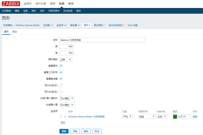This screenshot has width=203, height=135.
Task: Click the 克隆 button
Action: pyautogui.click(x=75, y=131)
